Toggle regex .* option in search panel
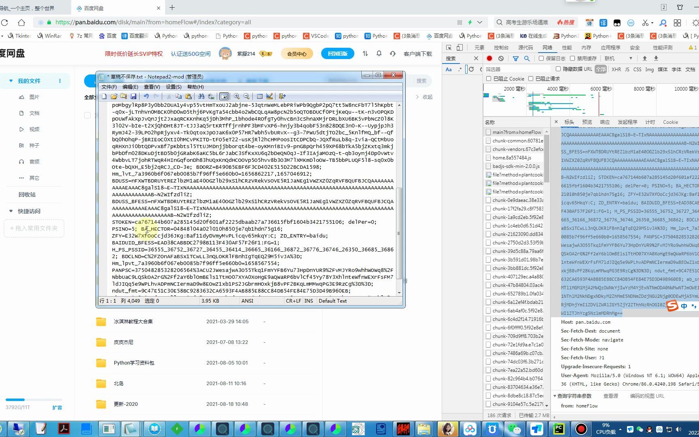The width and height of the screenshot is (699, 437). pos(460,69)
